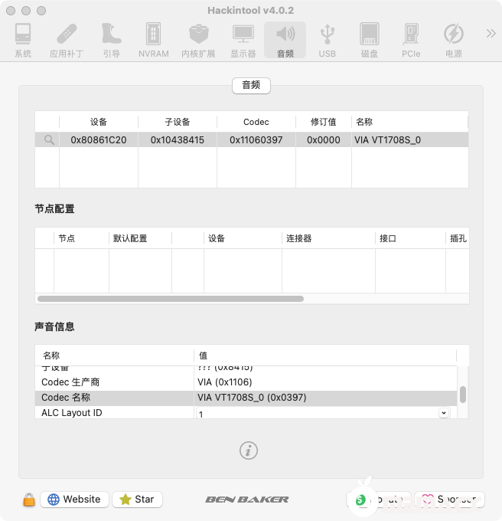The width and height of the screenshot is (502, 521).
Task: Open the 磁盘 disk section
Action: point(370,41)
